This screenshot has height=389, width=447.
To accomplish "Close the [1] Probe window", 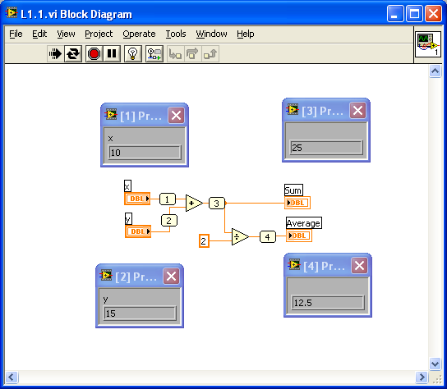I will (176, 116).
